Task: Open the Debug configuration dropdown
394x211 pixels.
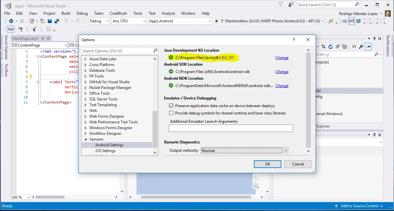Action: (99, 21)
